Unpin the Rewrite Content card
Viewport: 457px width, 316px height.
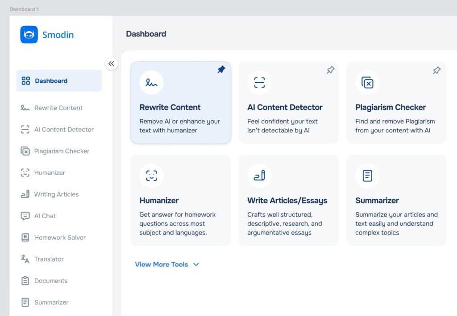[221, 70]
